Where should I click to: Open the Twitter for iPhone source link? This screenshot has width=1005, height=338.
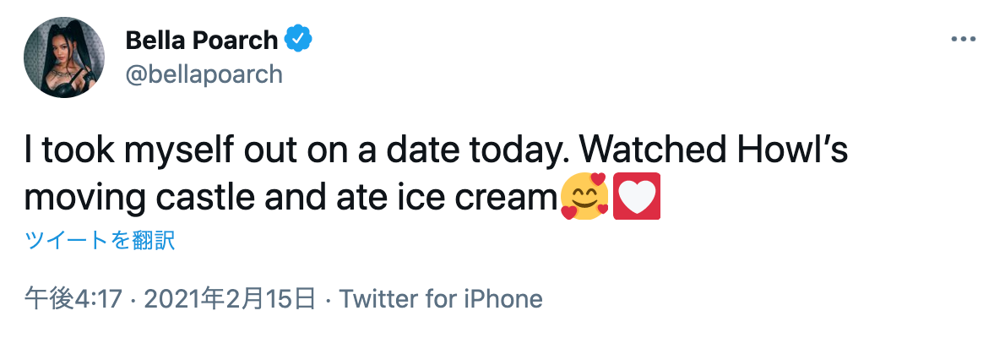point(440,298)
